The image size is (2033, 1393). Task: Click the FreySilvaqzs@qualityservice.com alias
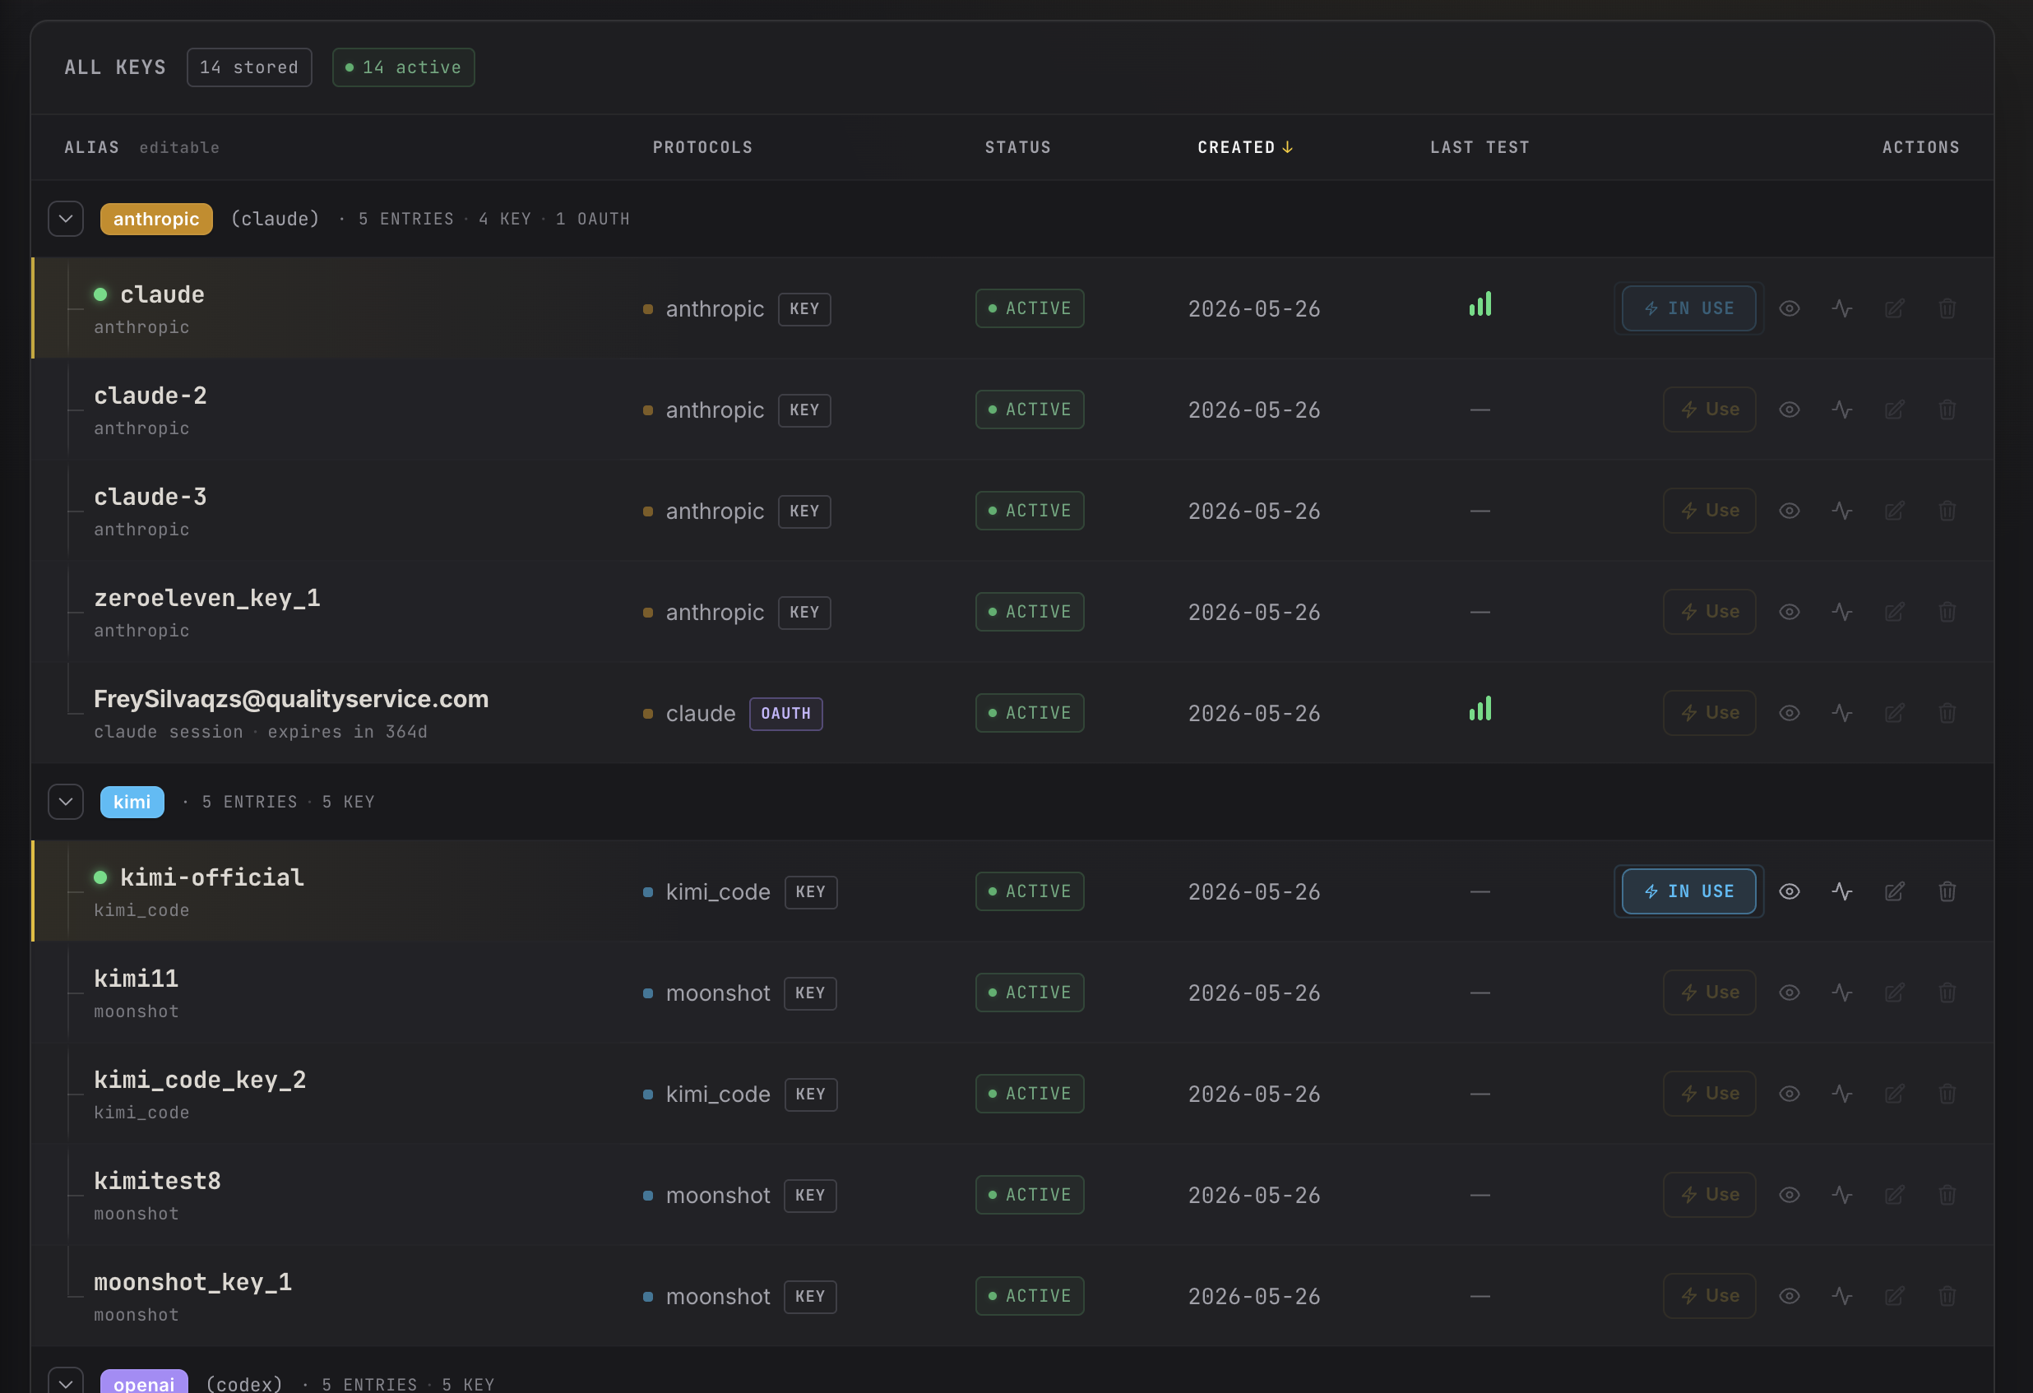pyautogui.click(x=291, y=699)
